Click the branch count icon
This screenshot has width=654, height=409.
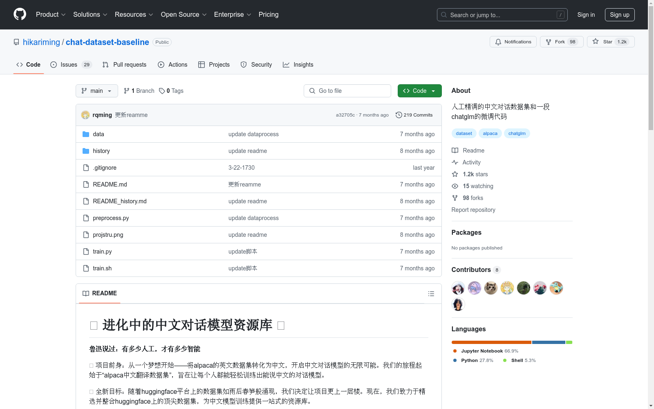pyautogui.click(x=127, y=91)
